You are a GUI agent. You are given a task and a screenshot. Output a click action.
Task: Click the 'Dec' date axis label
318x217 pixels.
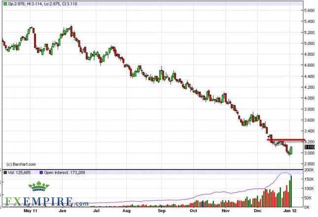(257, 211)
